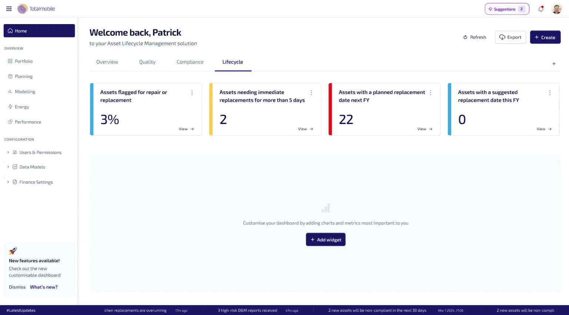Open options menu on planned replacement card

point(430,93)
